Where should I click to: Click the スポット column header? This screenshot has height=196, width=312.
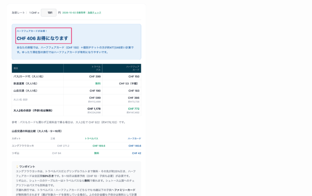pyautogui.click(x=16, y=138)
